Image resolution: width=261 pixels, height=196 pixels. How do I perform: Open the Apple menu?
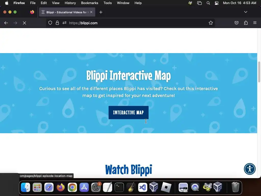pyautogui.click(x=7, y=3)
